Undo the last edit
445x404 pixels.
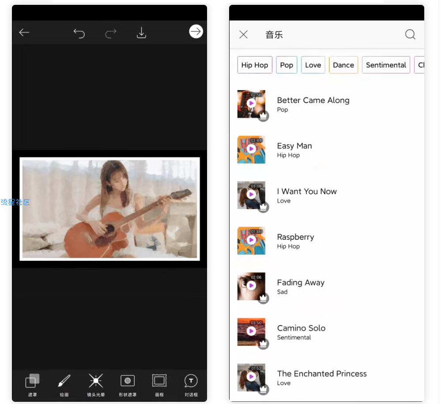click(79, 33)
